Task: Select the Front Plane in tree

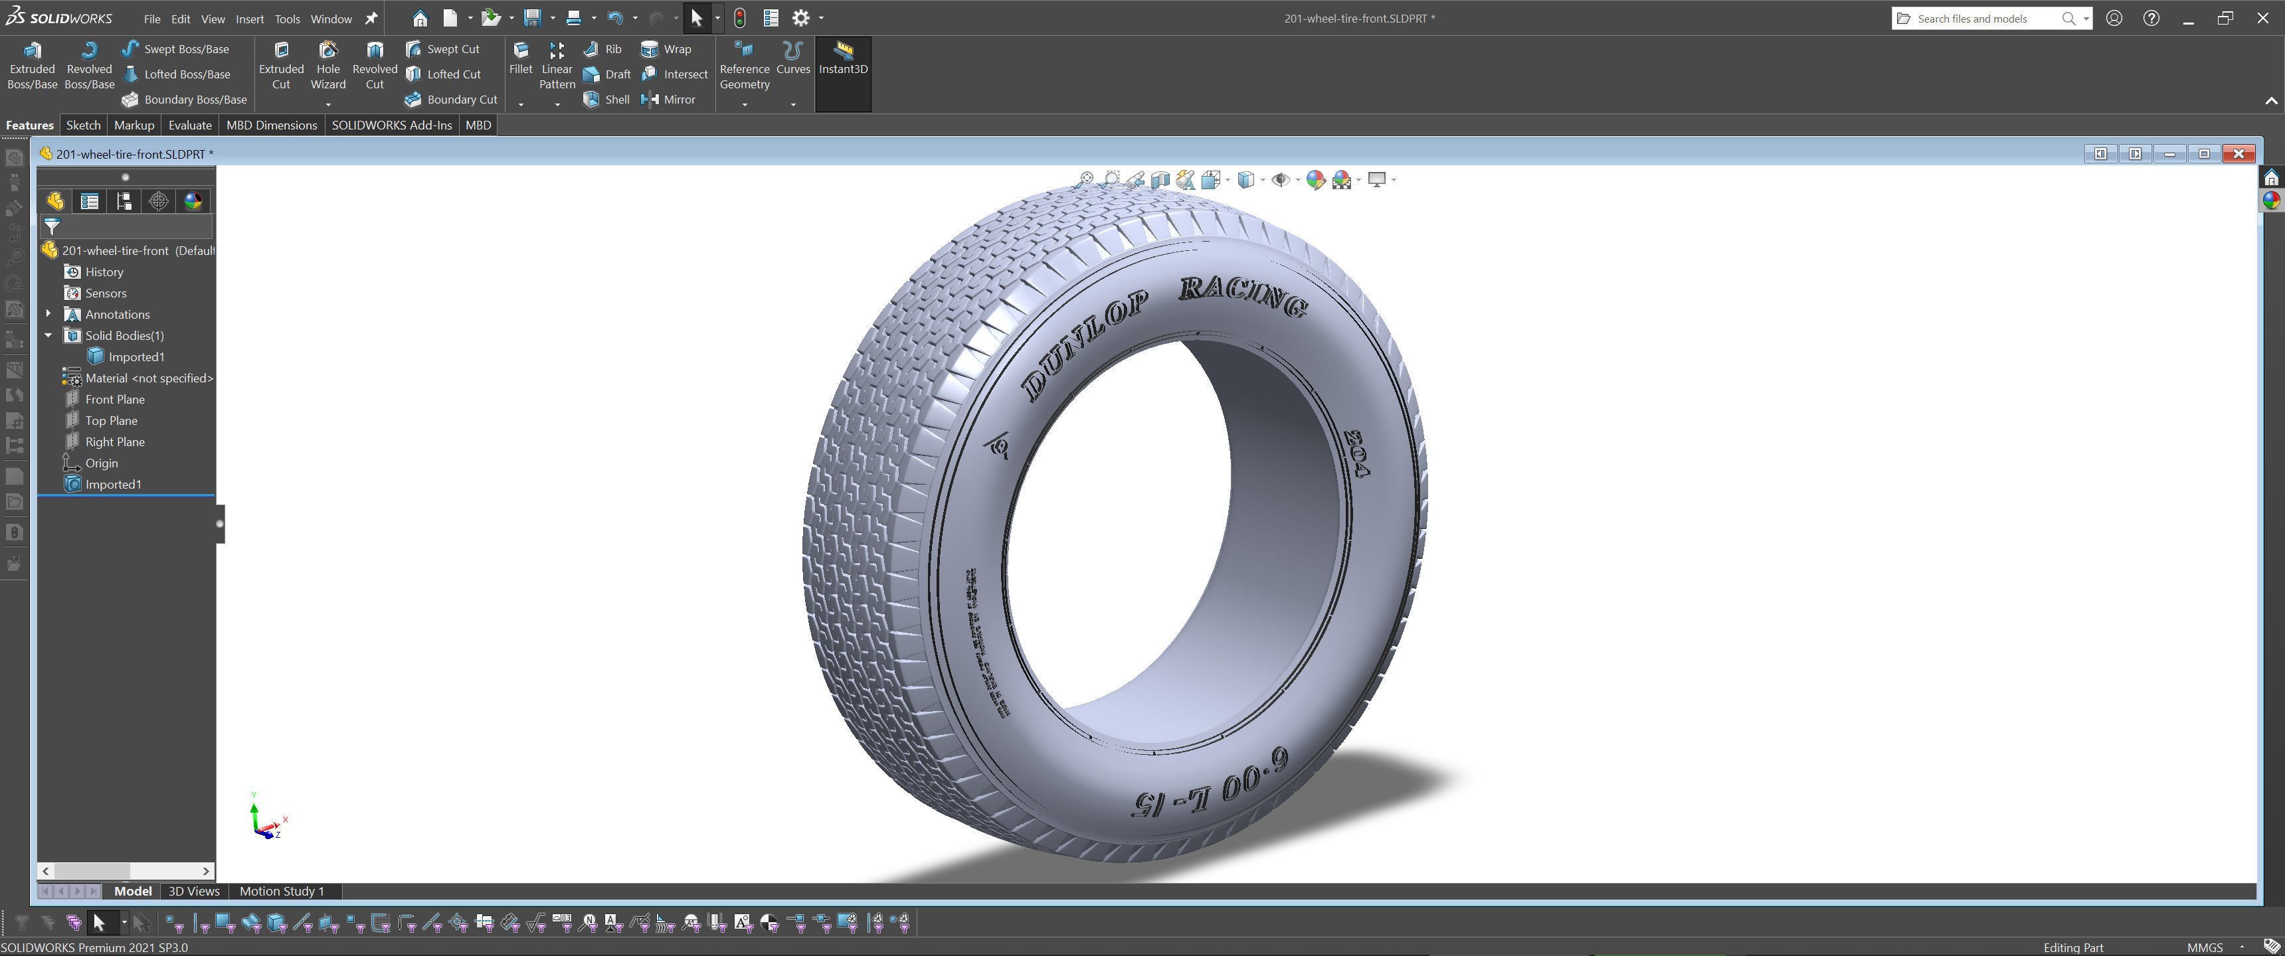Action: [x=114, y=399]
